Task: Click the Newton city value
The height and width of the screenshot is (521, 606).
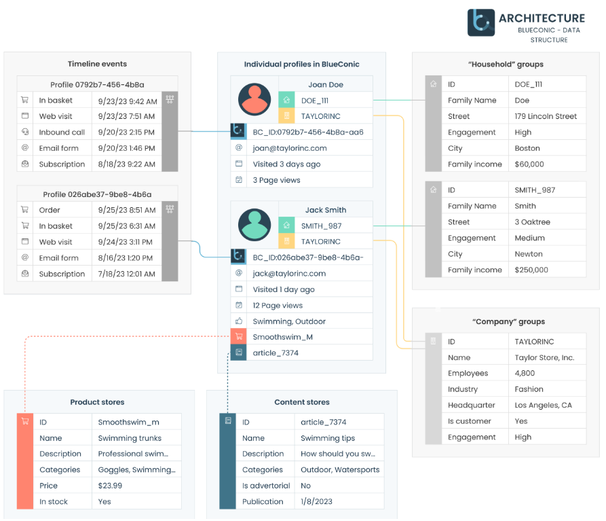Action: point(529,254)
